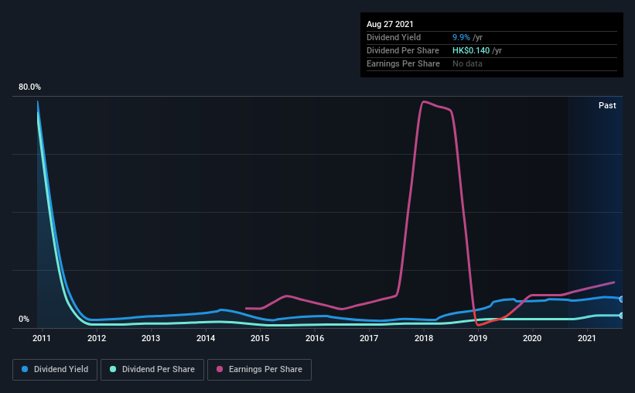The width and height of the screenshot is (635, 393).
Task: Click the 2018 x-axis label
Action: [424, 338]
